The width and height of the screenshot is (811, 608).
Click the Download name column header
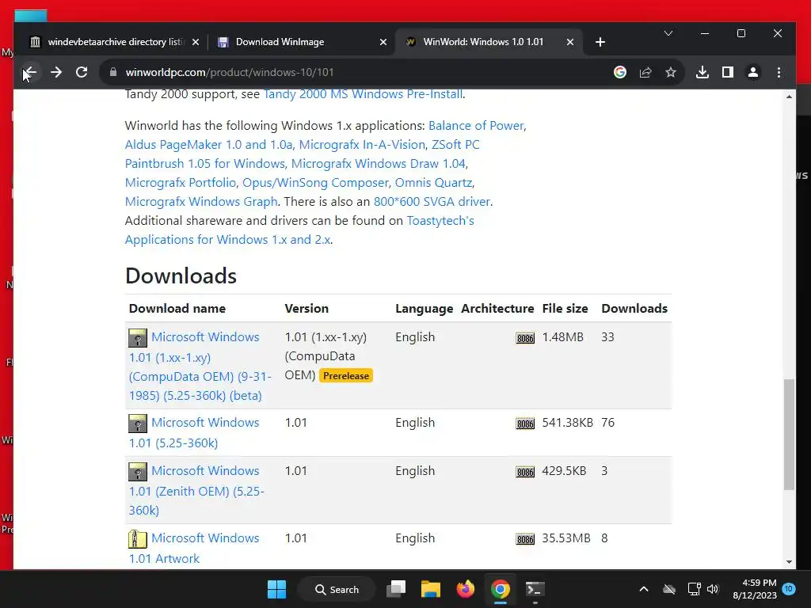[177, 309]
